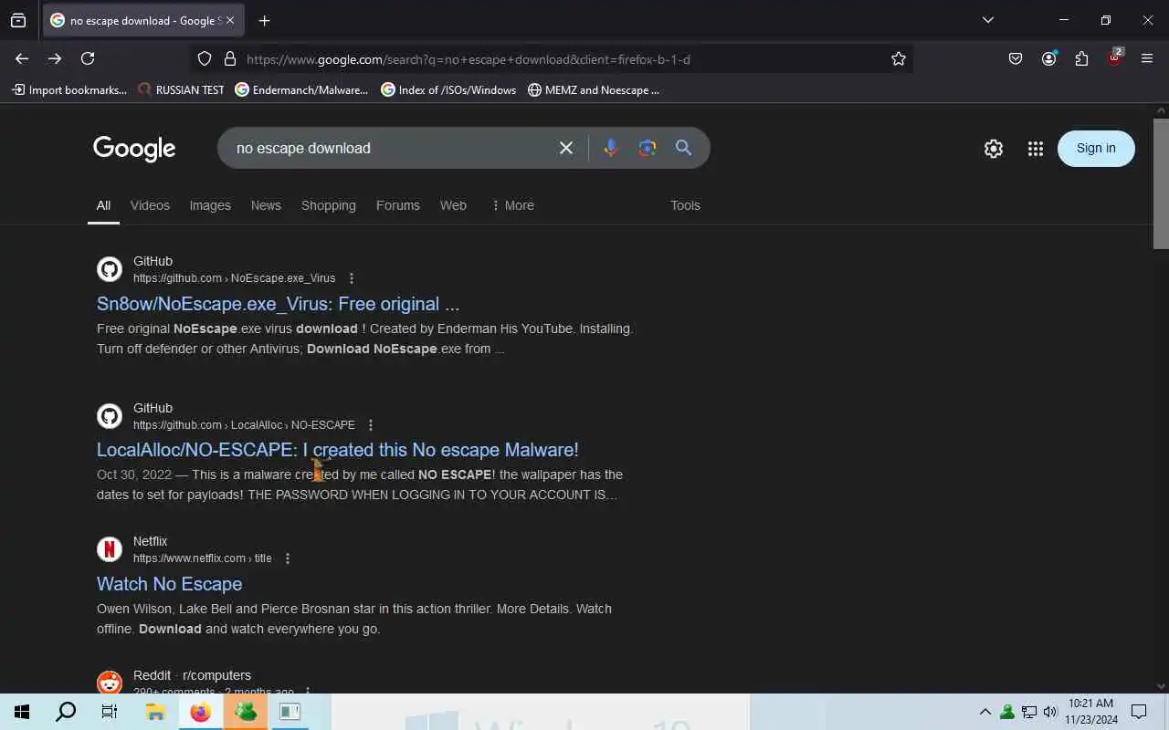Show hidden system tray icons
Viewport: 1169px width, 730px height.
pyautogui.click(x=985, y=712)
